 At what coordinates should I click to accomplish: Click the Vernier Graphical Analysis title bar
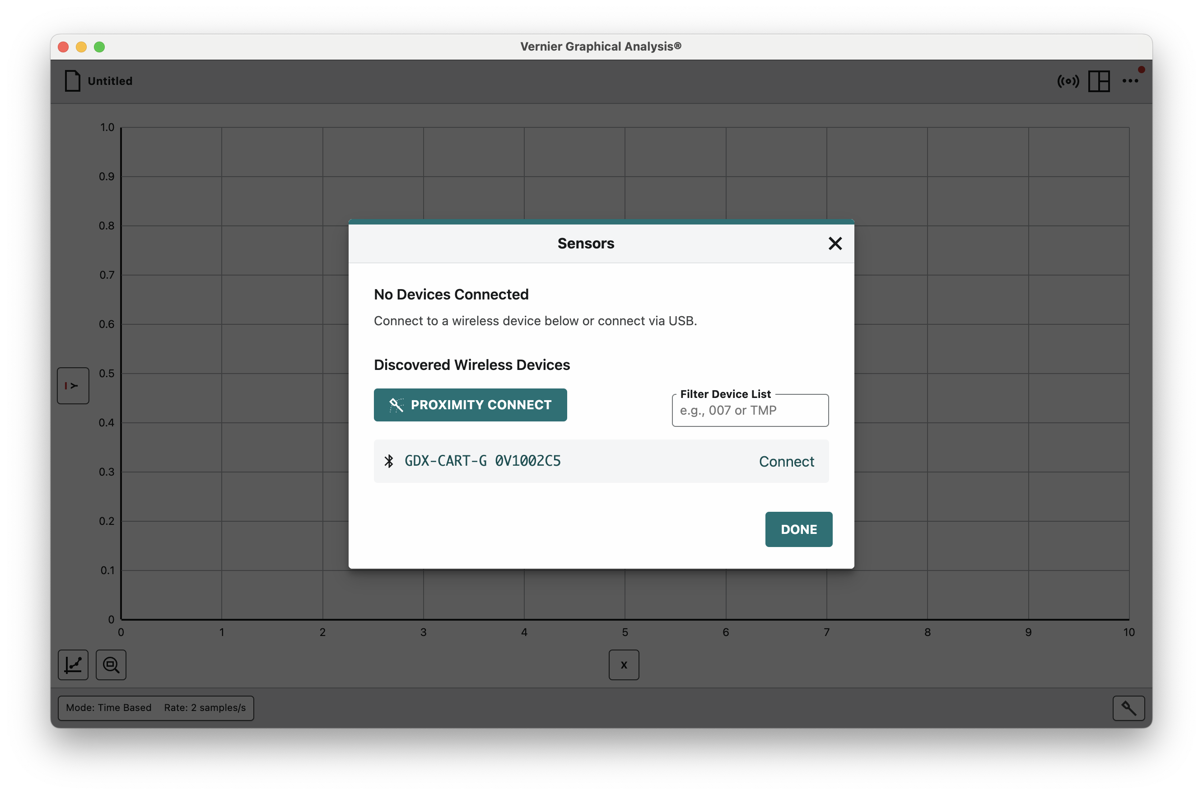(x=601, y=47)
